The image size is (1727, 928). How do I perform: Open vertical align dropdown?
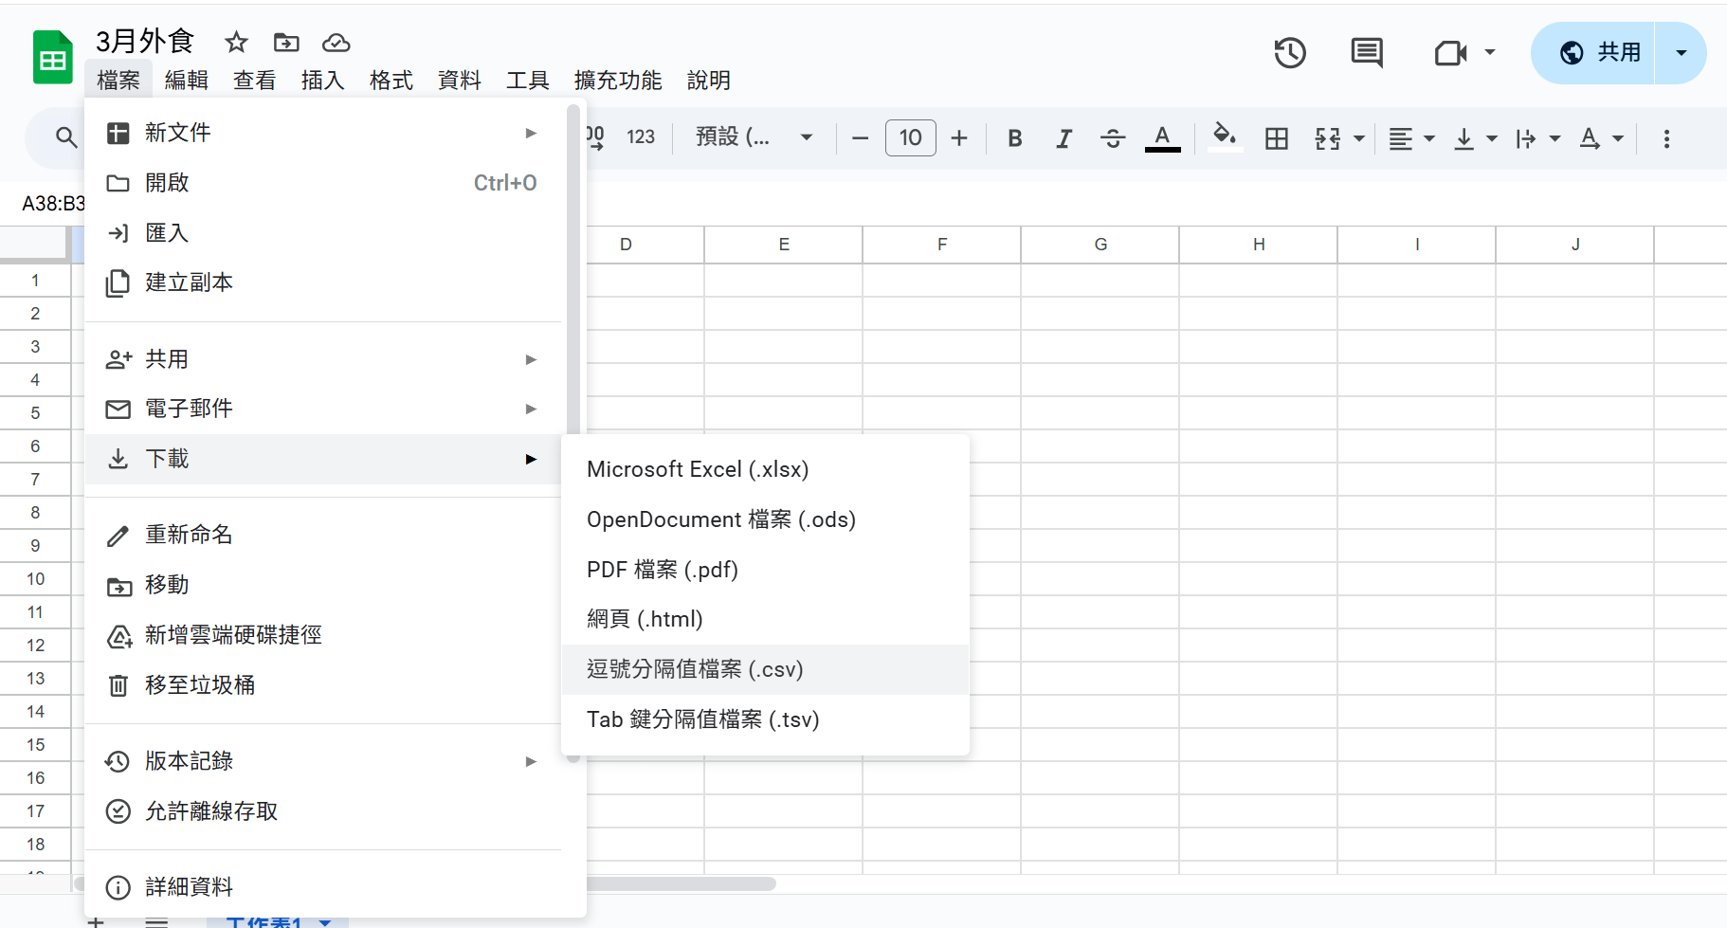click(1475, 138)
